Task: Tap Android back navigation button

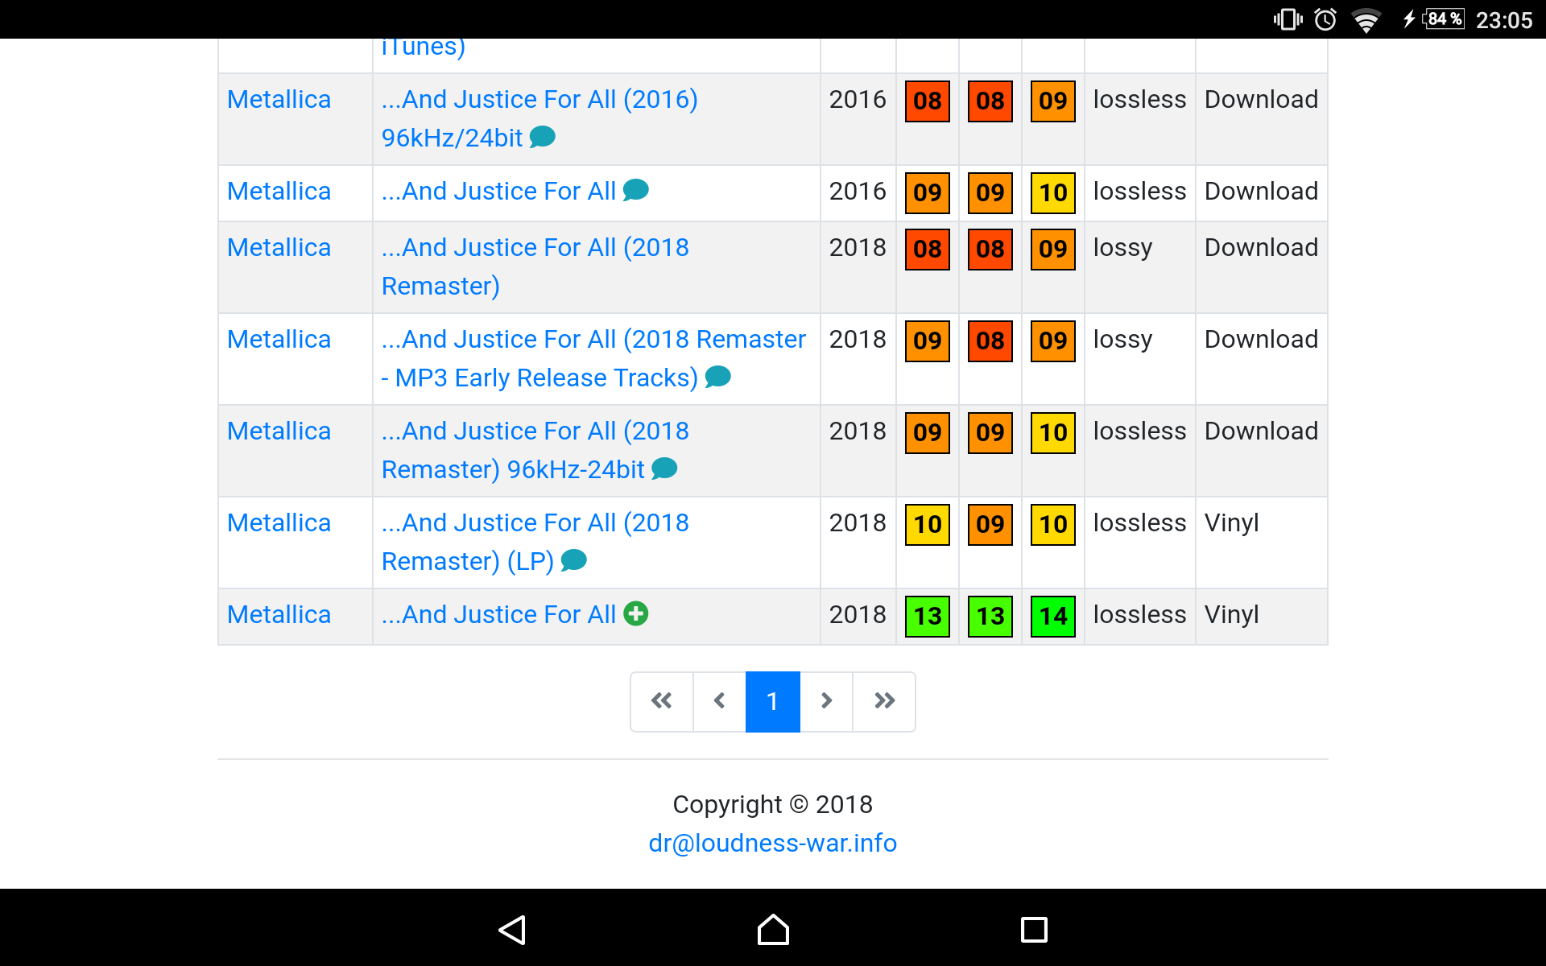Action: [512, 930]
